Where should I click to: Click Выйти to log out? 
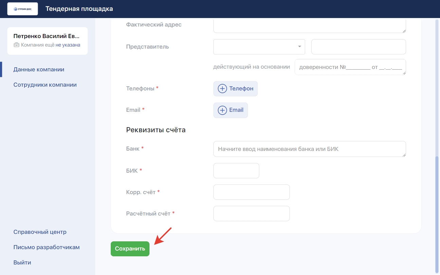[x=22, y=262]
